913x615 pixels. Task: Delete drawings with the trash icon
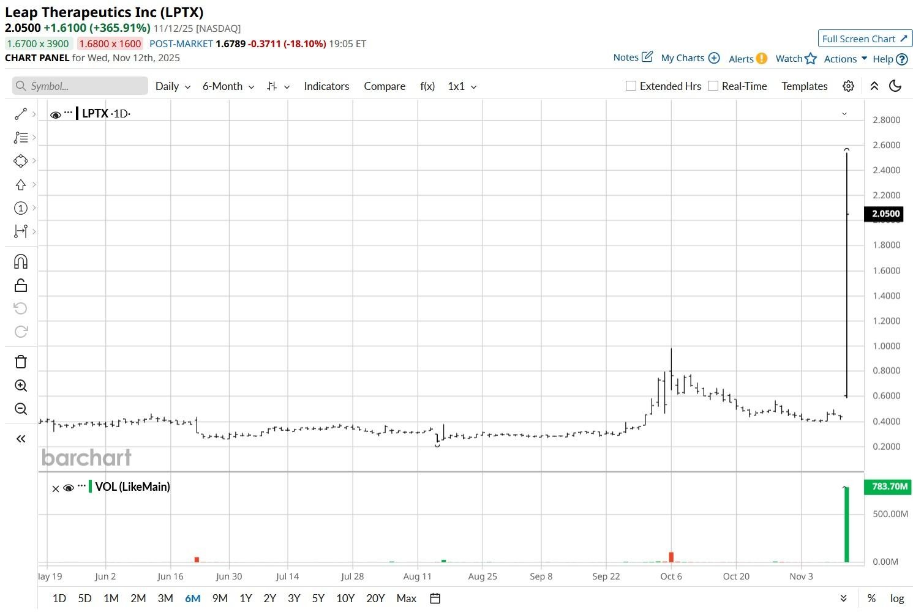tap(21, 362)
